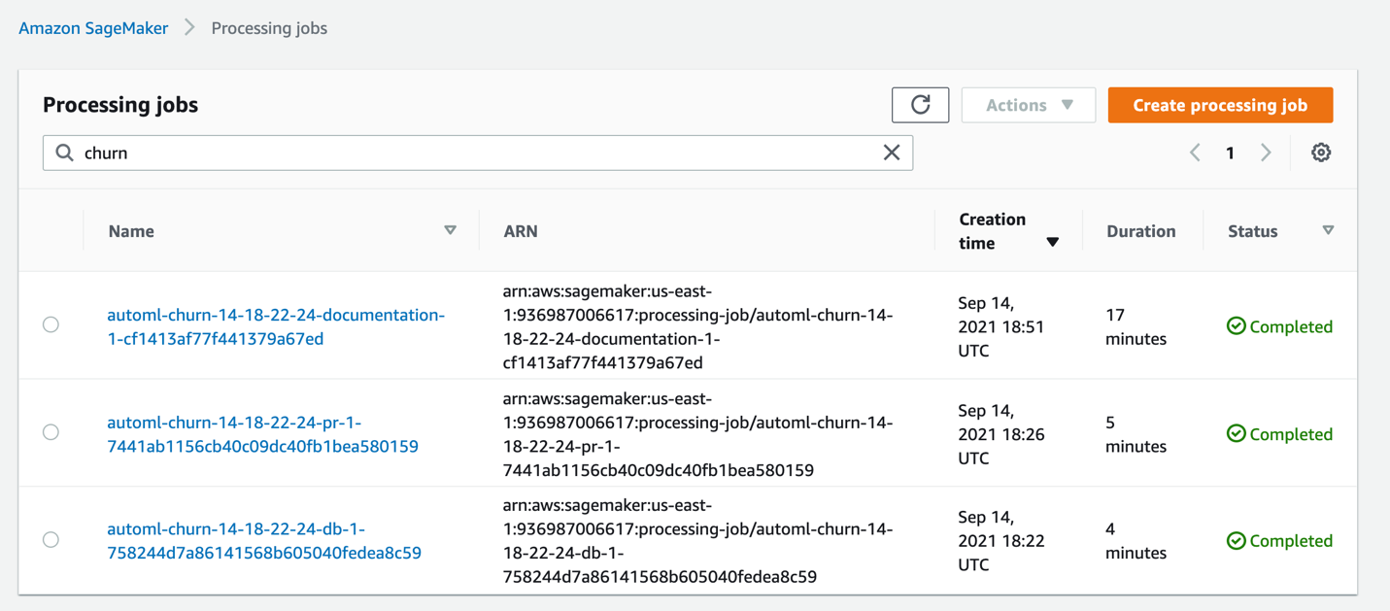
Task: Toggle Creation time sort order
Action: (1052, 242)
